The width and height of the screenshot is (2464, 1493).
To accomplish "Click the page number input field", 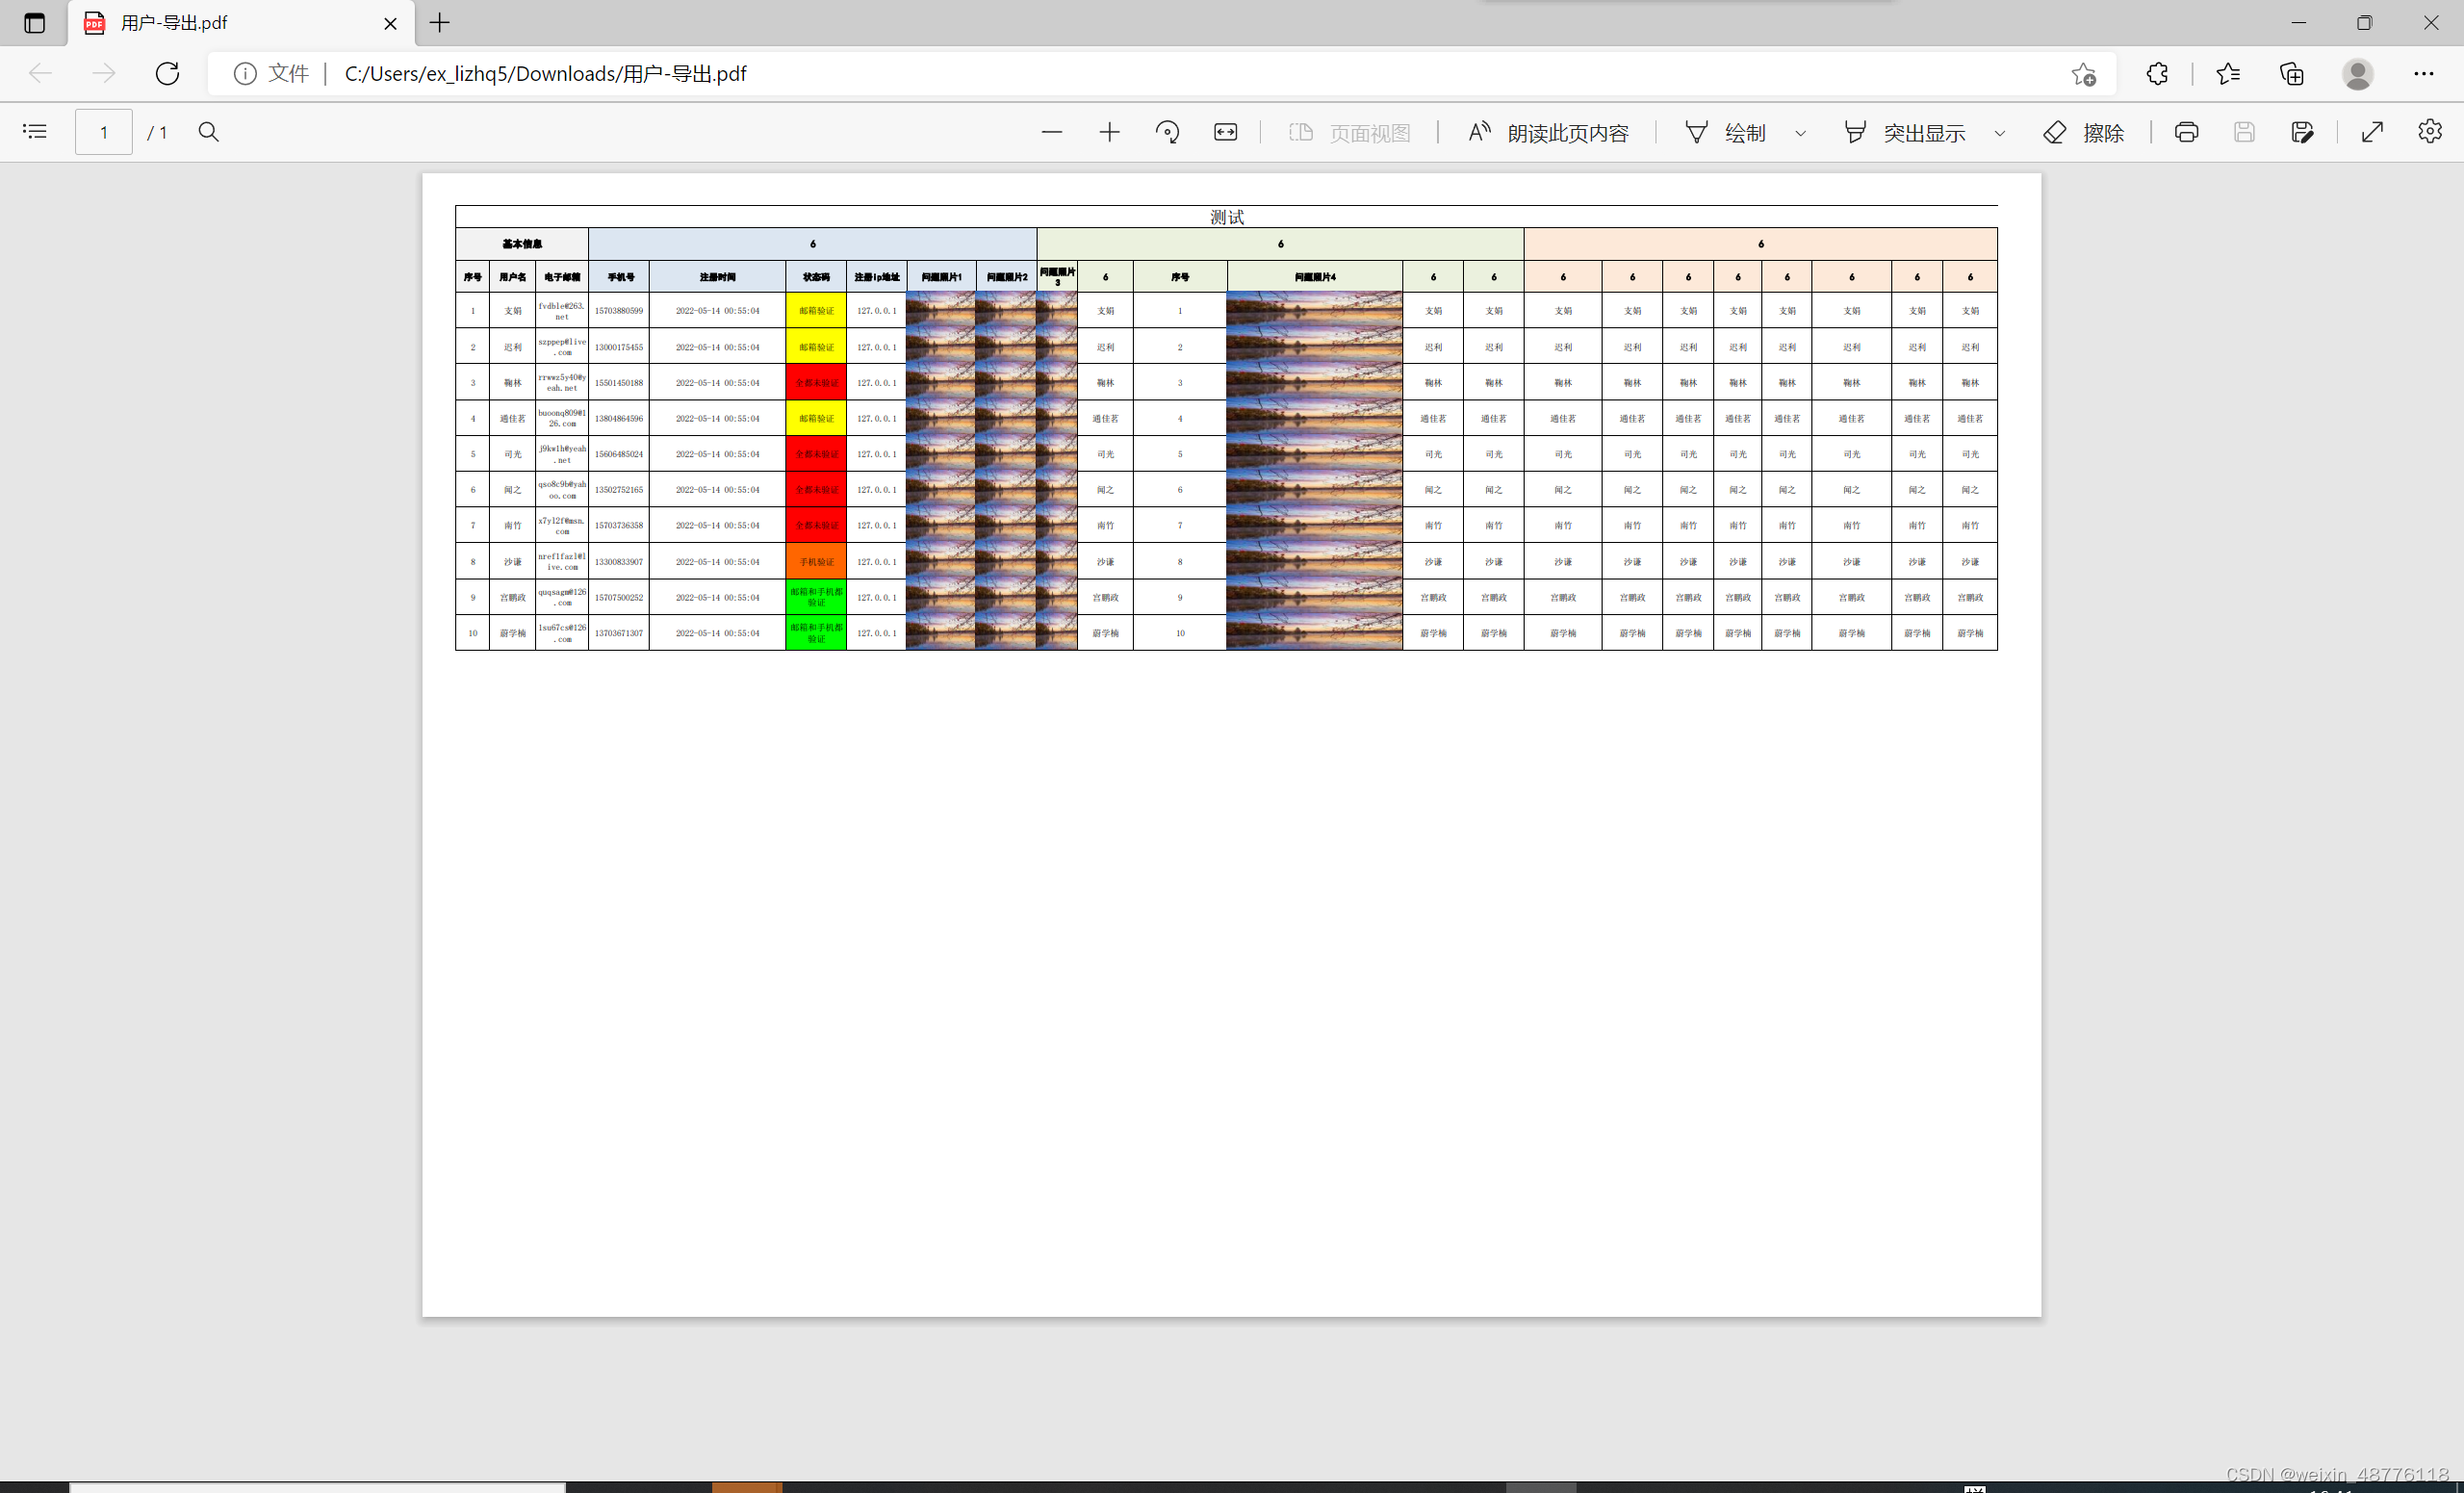I will (x=104, y=132).
